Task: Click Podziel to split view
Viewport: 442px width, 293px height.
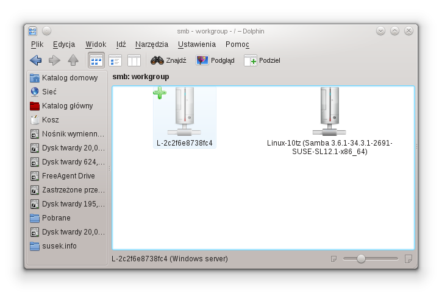Action: coord(262,60)
